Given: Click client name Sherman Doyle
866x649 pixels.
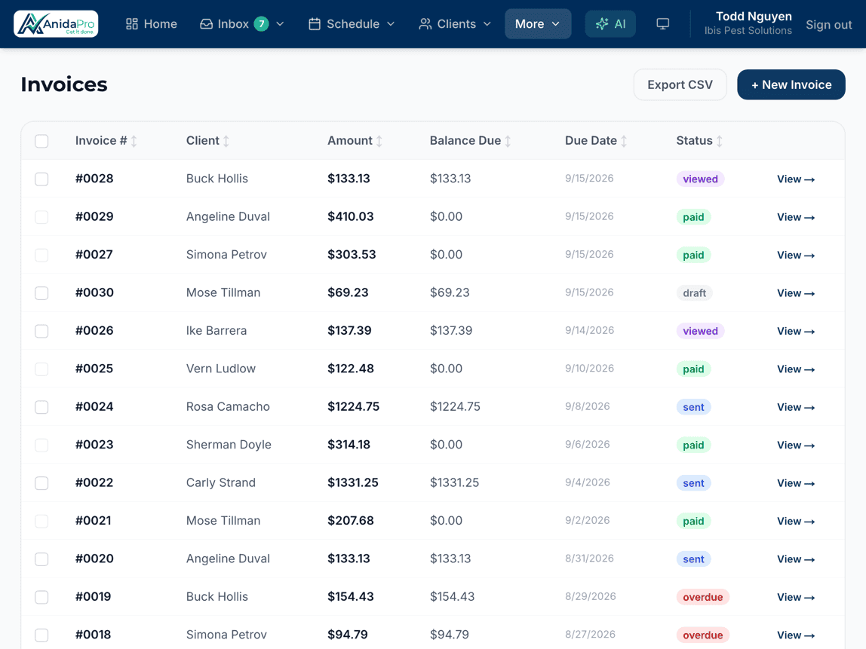Looking at the screenshot, I should (229, 445).
